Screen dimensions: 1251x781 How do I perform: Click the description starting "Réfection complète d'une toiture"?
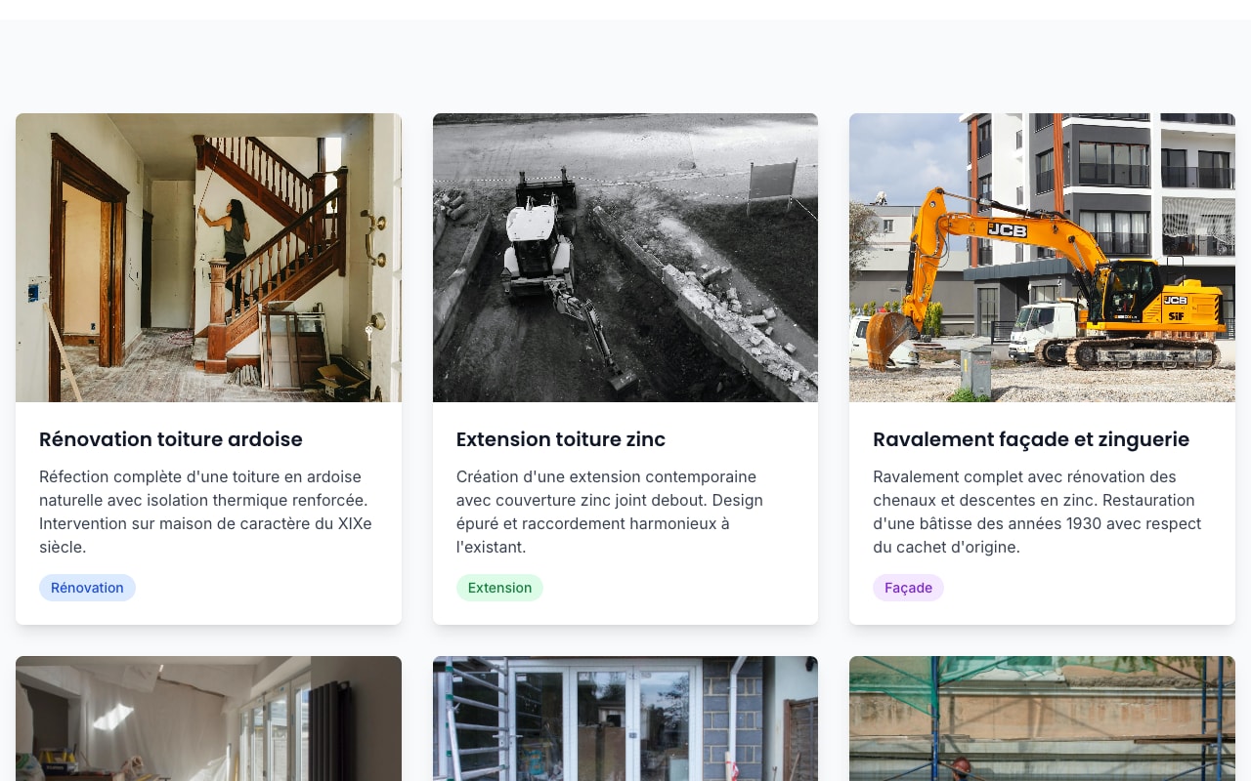point(208,512)
